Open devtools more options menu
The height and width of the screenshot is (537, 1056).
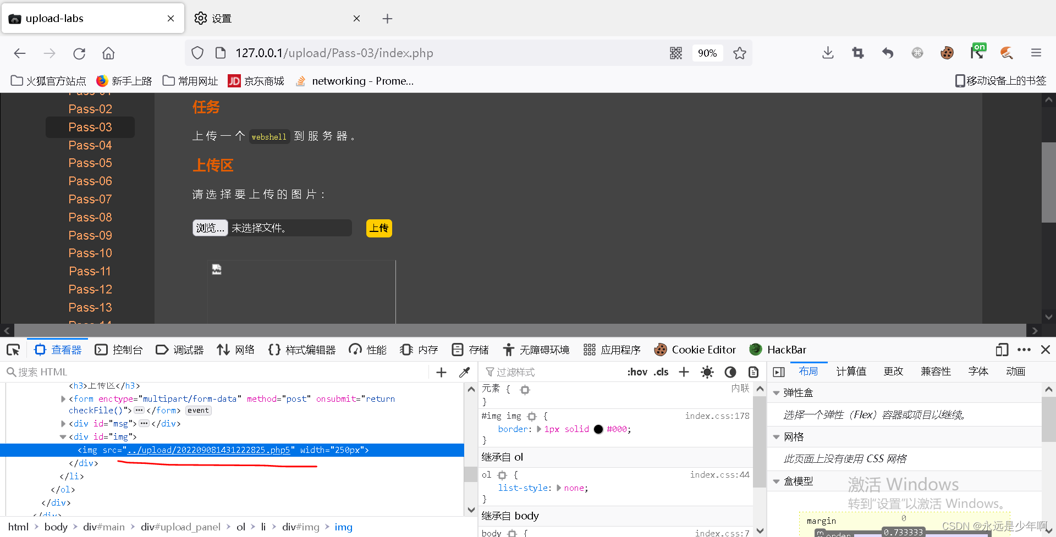(x=1024, y=350)
